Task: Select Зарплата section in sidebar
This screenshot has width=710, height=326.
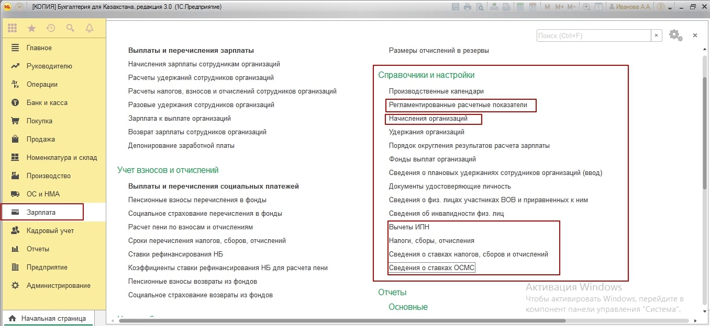Action: coord(41,212)
